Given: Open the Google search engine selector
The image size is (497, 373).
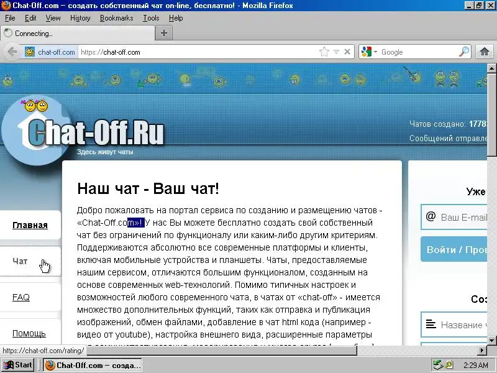Looking at the screenshot, I should coord(369,52).
